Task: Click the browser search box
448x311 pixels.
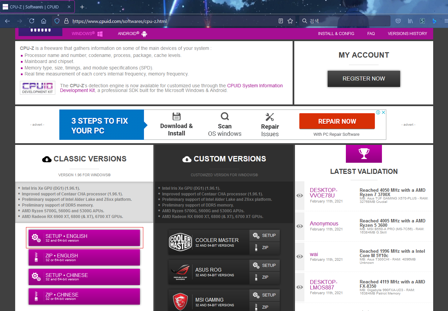Action: [x=345, y=21]
